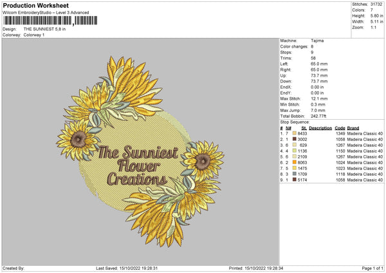Click code '1349' in stop sequence row 1
Viewport: 386px width, 273px height.
(x=340, y=133)
